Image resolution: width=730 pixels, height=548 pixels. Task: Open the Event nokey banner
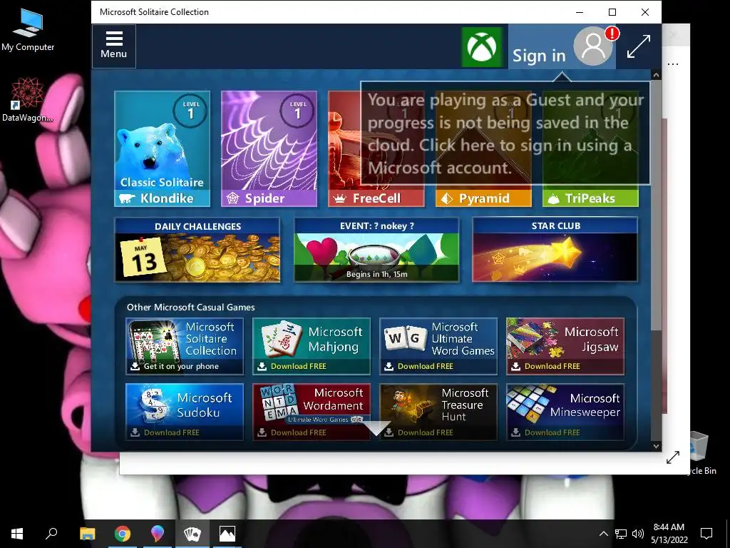pyautogui.click(x=376, y=250)
